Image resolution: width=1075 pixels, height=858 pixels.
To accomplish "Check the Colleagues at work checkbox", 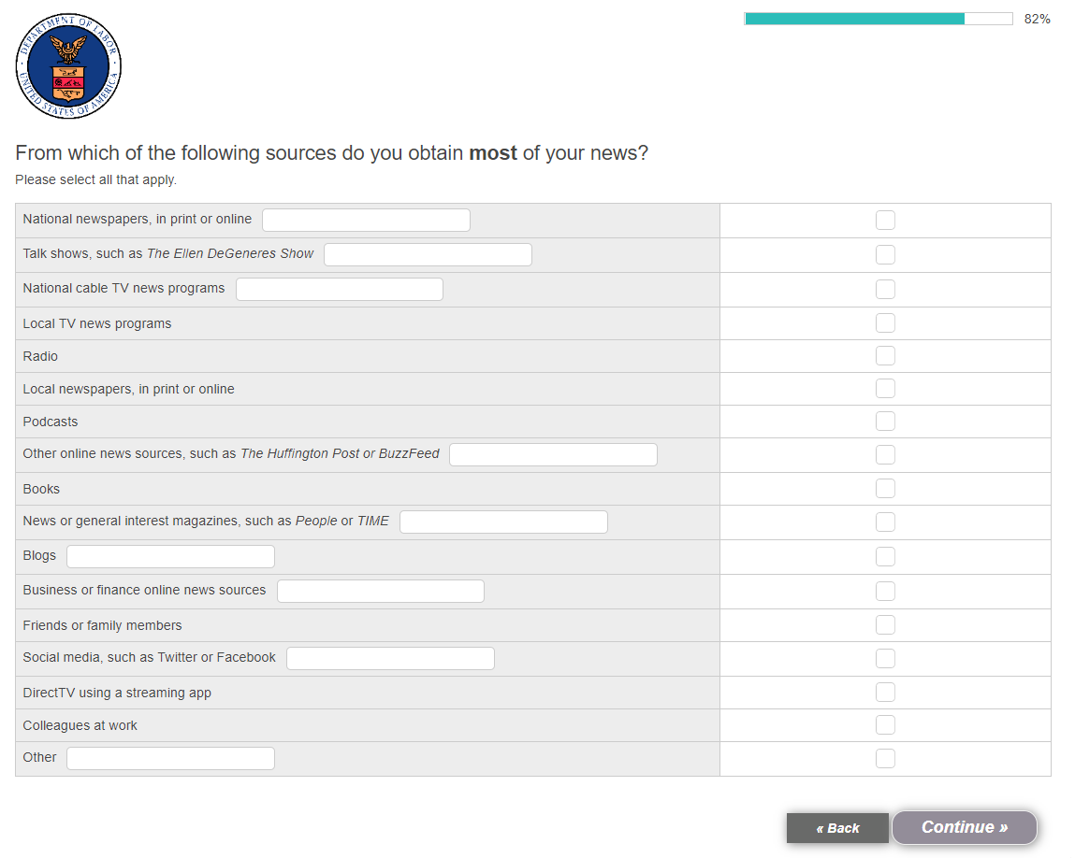I will (x=885, y=725).
